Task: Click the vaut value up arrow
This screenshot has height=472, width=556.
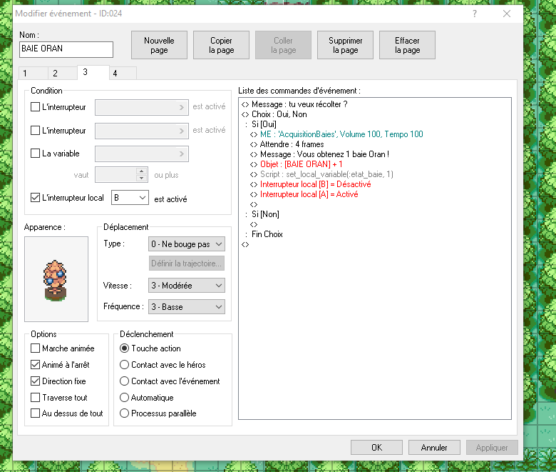Action: point(141,171)
